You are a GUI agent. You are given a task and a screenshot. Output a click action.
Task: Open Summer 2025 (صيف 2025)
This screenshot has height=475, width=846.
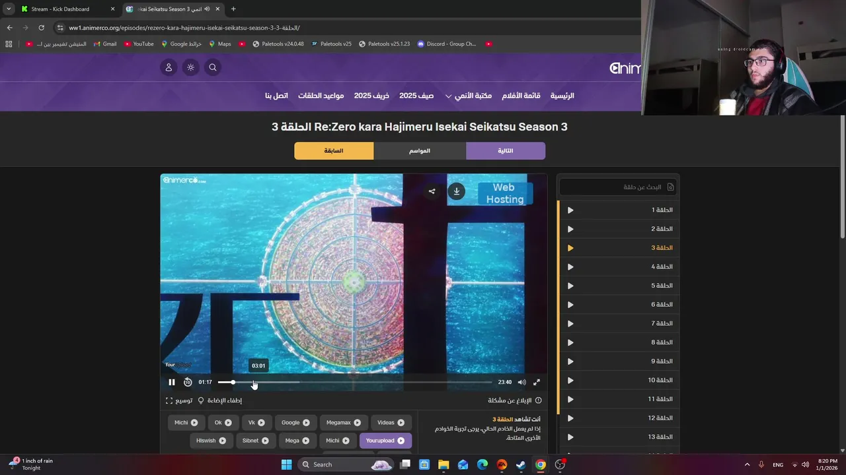(x=416, y=96)
